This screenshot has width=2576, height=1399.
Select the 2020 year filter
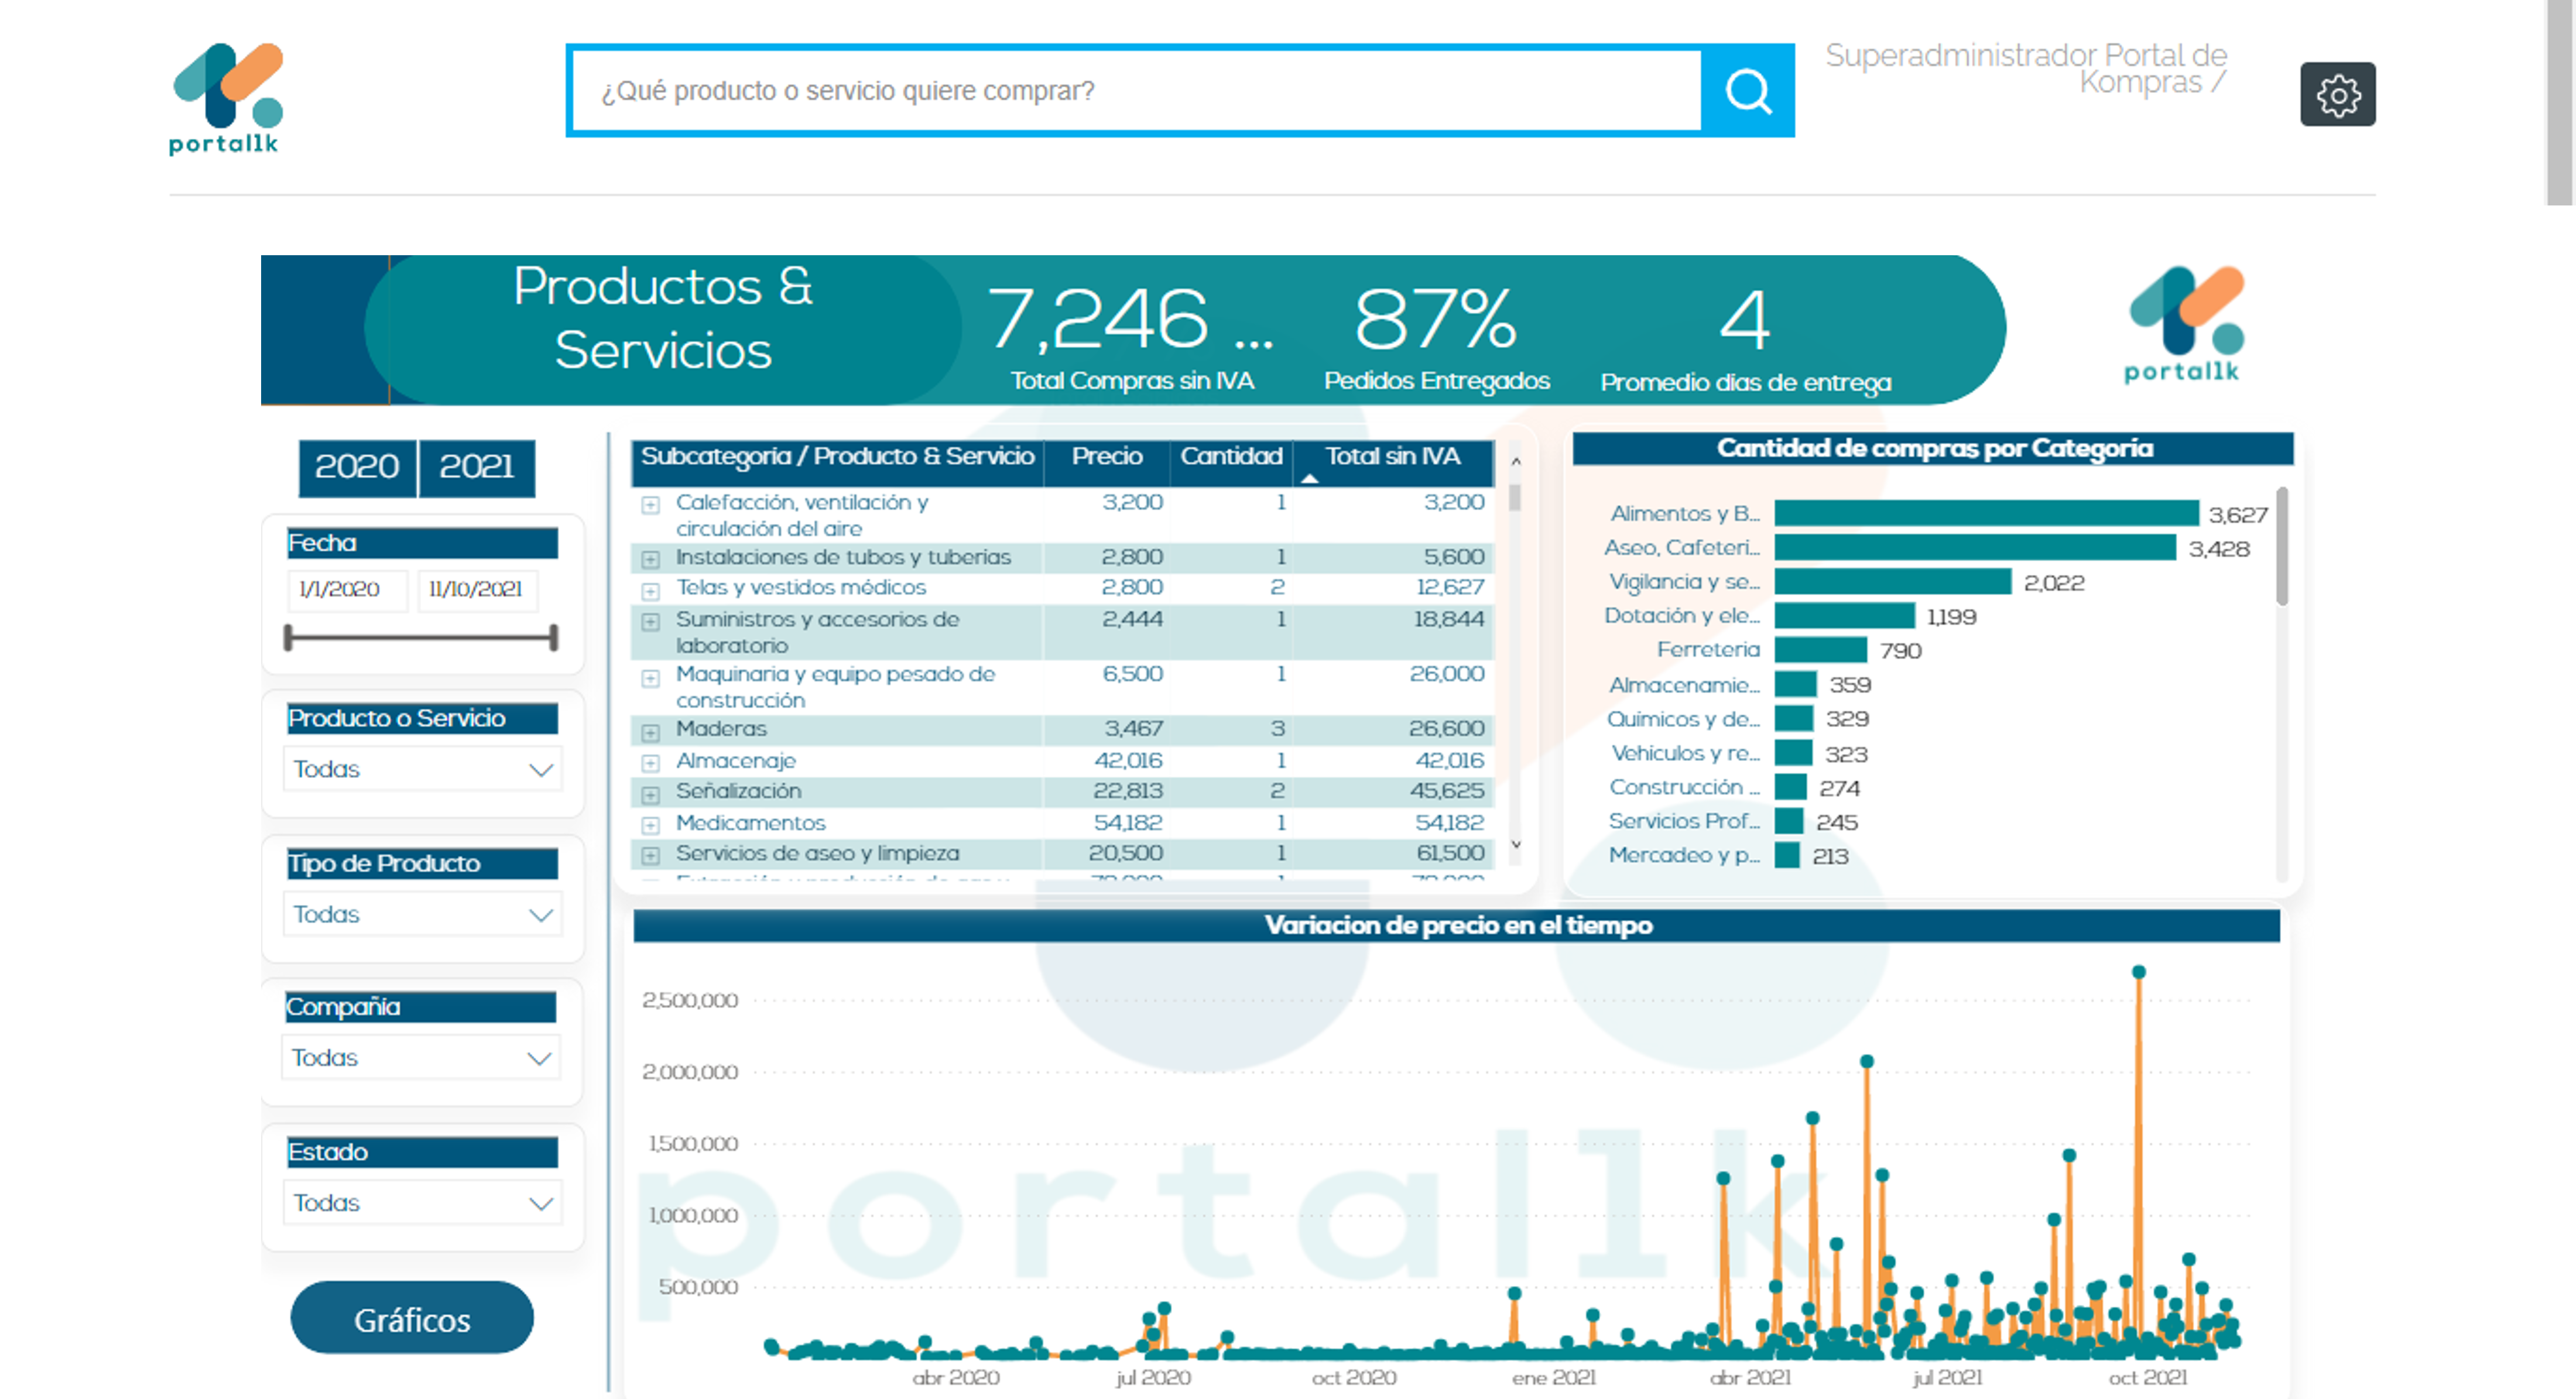click(357, 467)
